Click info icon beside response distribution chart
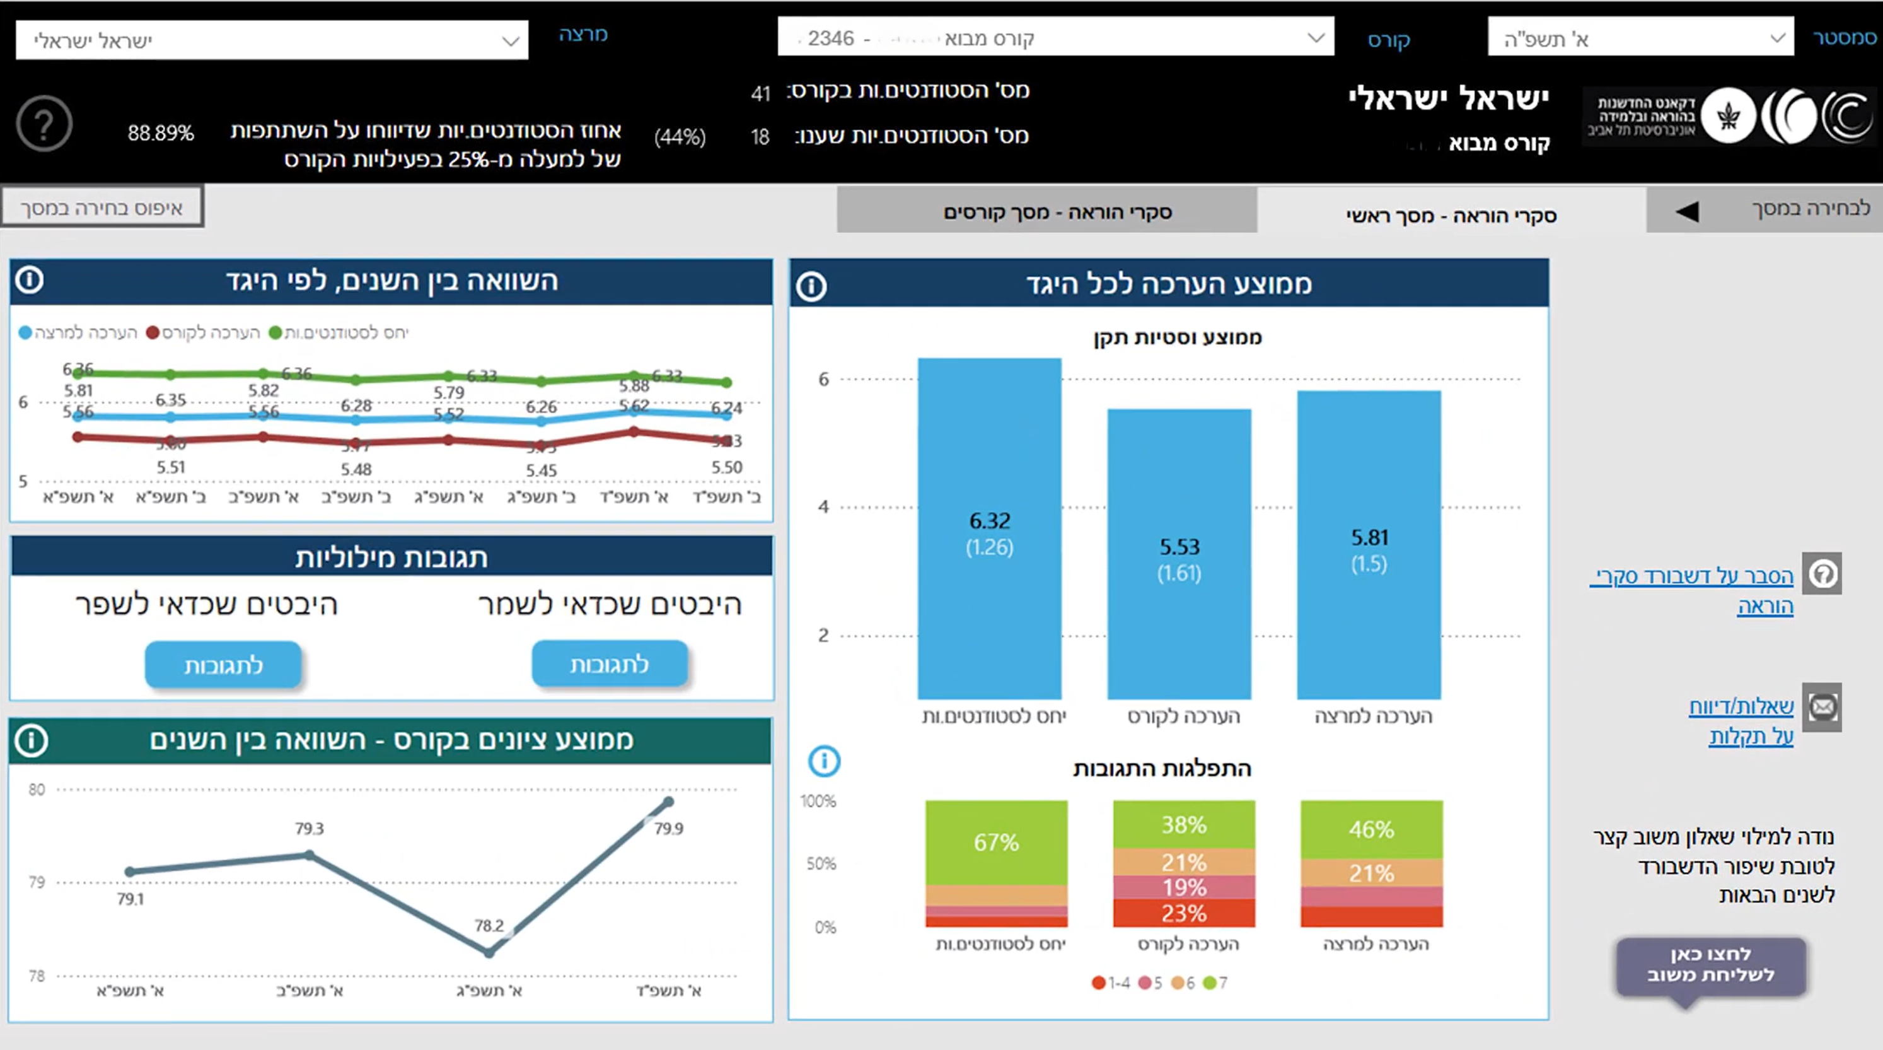1883x1050 pixels. pyautogui.click(x=824, y=761)
